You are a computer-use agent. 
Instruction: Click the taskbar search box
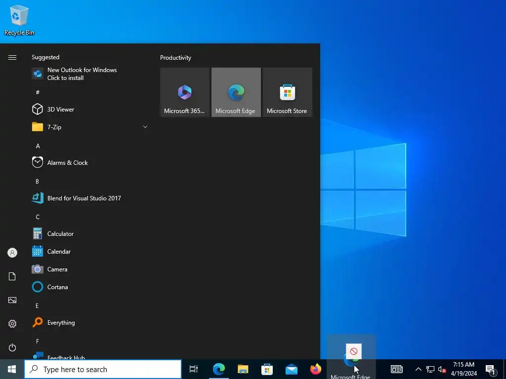click(x=103, y=369)
